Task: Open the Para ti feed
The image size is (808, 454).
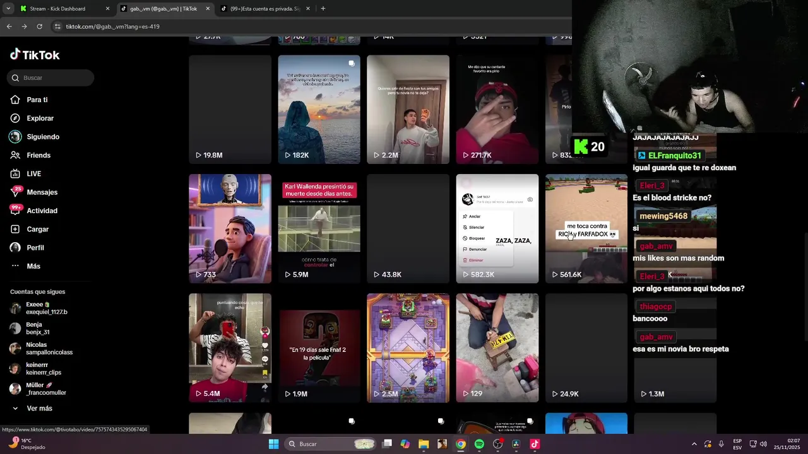Action: [x=29, y=100]
